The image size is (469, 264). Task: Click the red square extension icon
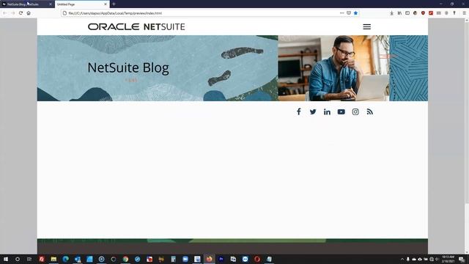[431, 13]
